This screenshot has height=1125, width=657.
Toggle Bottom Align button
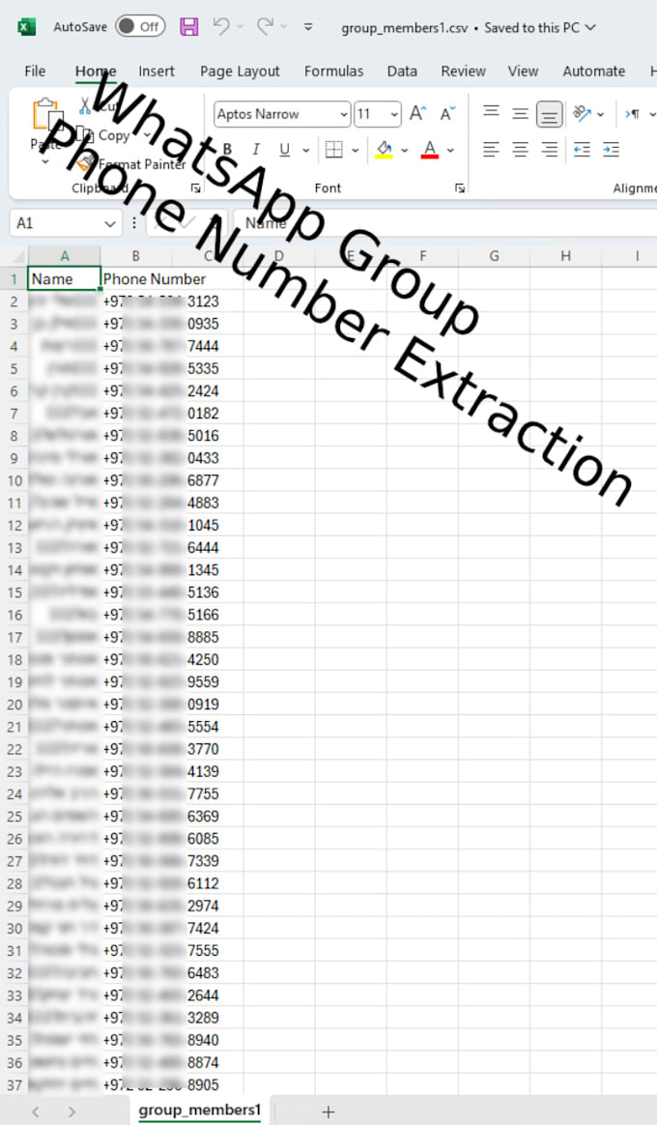[550, 113]
